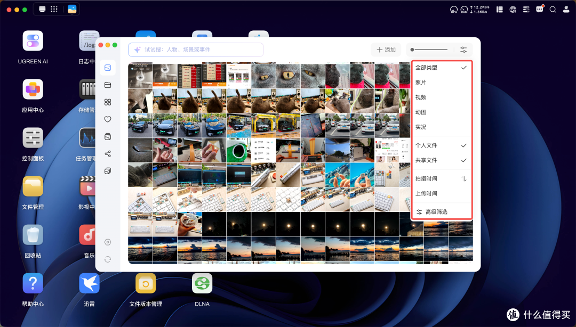Open the albums grid sidebar icon
Image resolution: width=576 pixels, height=327 pixels.
coord(108,102)
